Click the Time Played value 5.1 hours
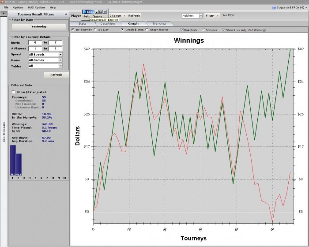 pyautogui.click(x=49, y=127)
